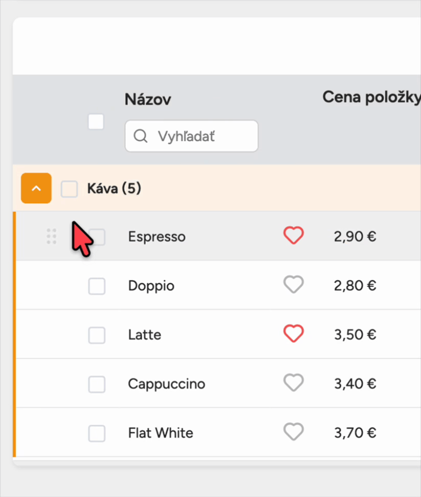Add Flat White to favorites heart
421x497 pixels.
(x=293, y=432)
